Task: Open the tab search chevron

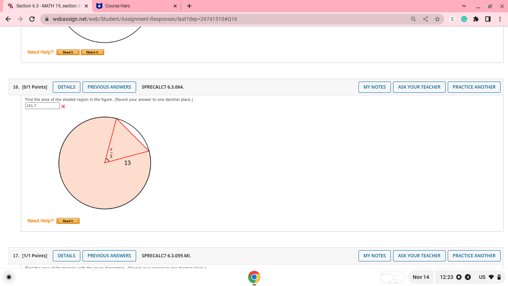Action: click(x=463, y=6)
